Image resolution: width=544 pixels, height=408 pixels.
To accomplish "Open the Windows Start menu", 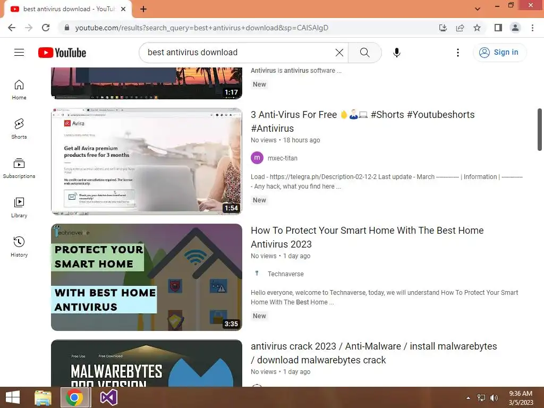I will [13, 397].
